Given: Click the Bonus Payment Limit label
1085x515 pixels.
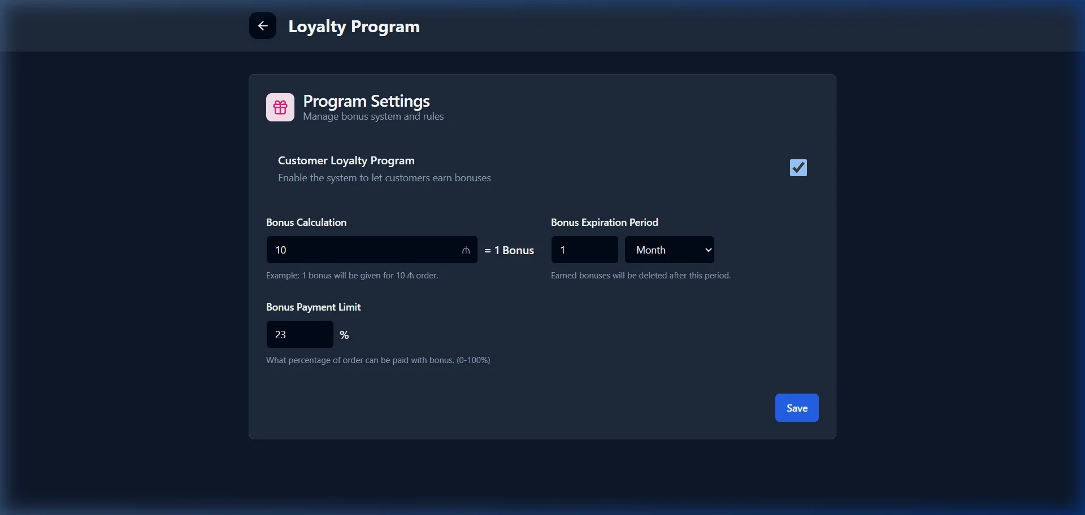Looking at the screenshot, I should click(x=313, y=307).
